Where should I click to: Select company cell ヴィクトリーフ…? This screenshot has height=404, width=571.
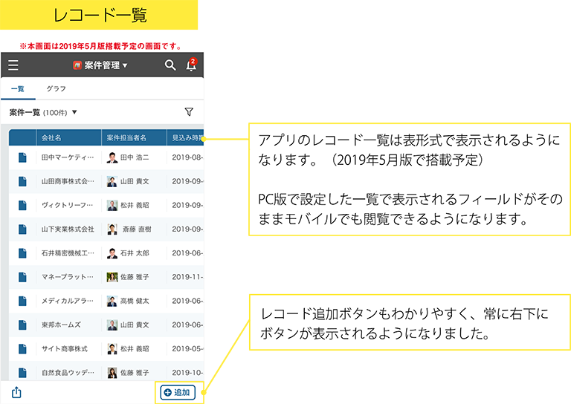[69, 205]
